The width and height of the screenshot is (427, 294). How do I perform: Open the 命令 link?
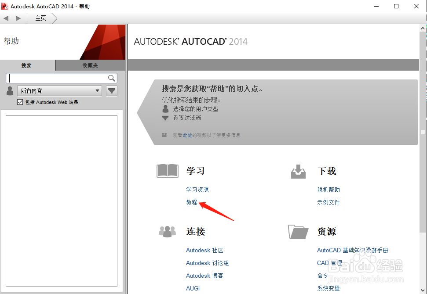pyautogui.click(x=323, y=276)
